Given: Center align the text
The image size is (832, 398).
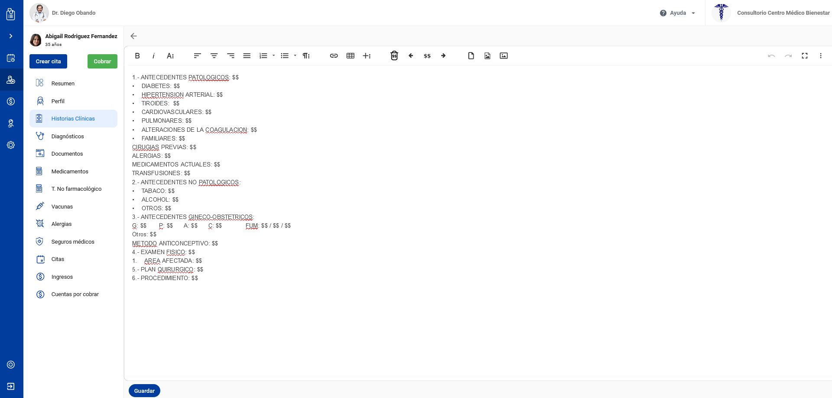Looking at the screenshot, I should pyautogui.click(x=214, y=55).
